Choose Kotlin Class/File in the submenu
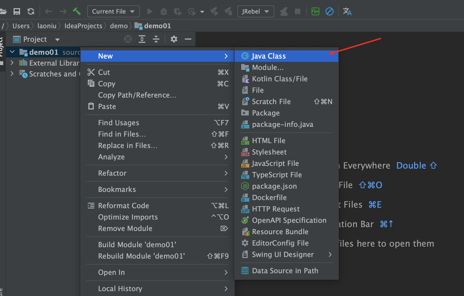The image size is (464, 296). click(x=279, y=79)
